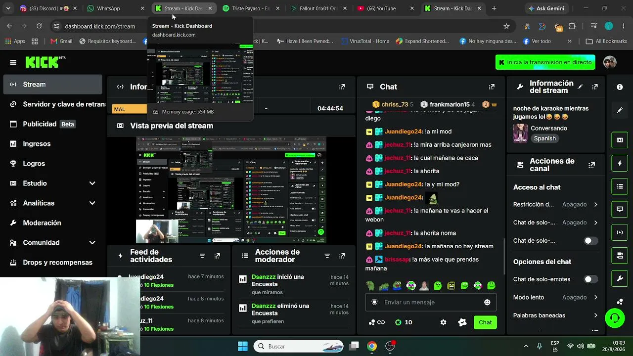Click the stream preview thumbnail
This screenshot has width=633, height=356.
coord(231,190)
